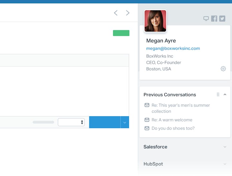Click the megan@boxworksinc.com email link
This screenshot has width=232, height=176.
coord(173,48)
